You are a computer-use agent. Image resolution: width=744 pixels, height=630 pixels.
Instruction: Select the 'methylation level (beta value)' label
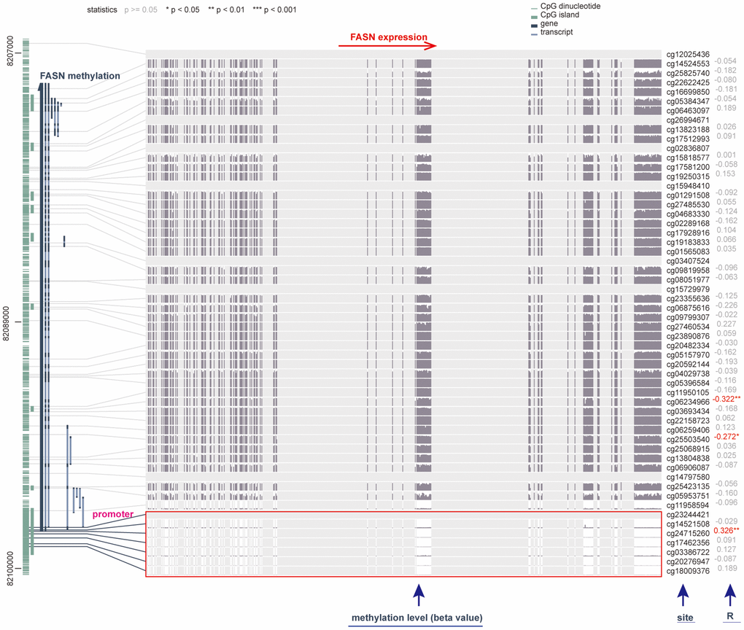[x=417, y=618]
